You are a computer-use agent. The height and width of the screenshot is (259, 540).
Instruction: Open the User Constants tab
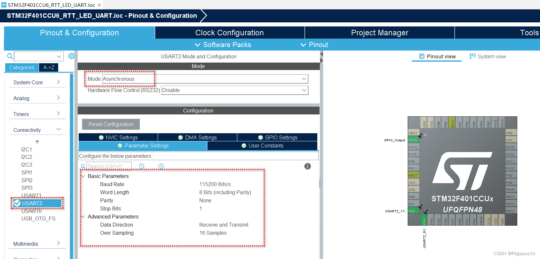pyautogui.click(x=262, y=146)
